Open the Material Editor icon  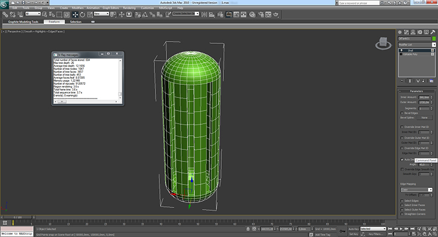pos(252,14)
